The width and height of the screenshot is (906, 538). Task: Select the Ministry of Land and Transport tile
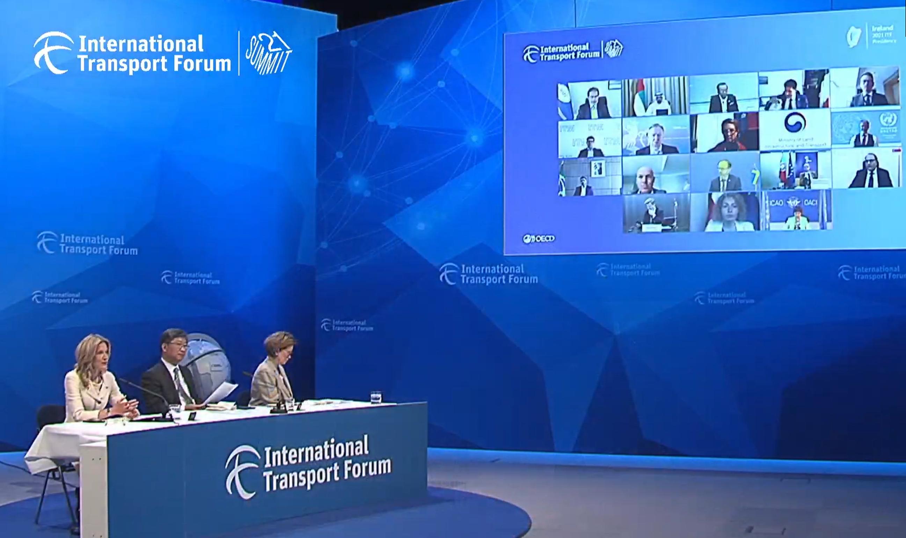click(x=795, y=130)
